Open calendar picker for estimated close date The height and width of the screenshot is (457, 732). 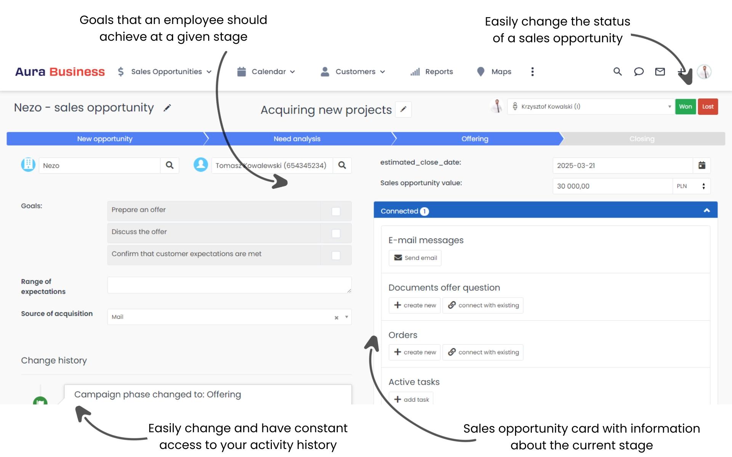click(x=701, y=165)
